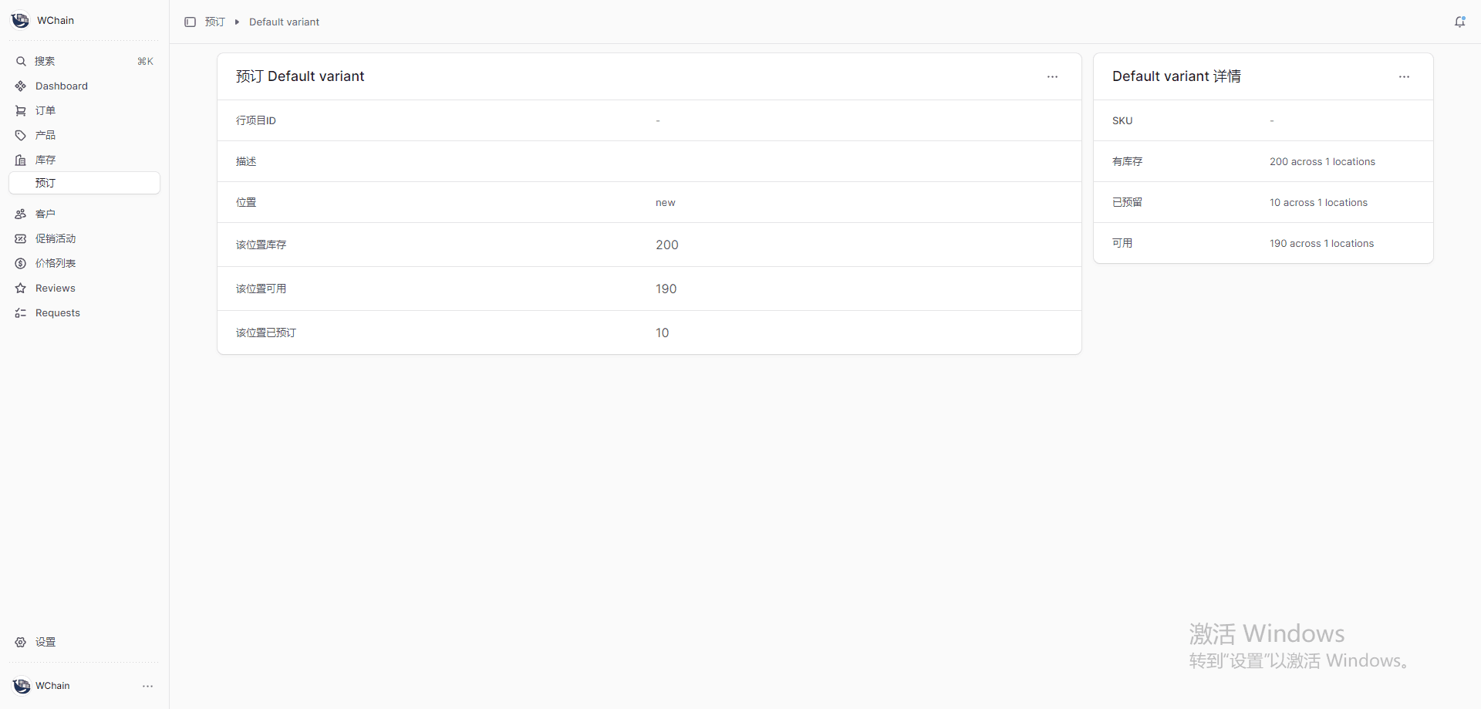Image resolution: width=1481 pixels, height=709 pixels.
Task: Click the notifications bell icon
Action: point(1459,22)
